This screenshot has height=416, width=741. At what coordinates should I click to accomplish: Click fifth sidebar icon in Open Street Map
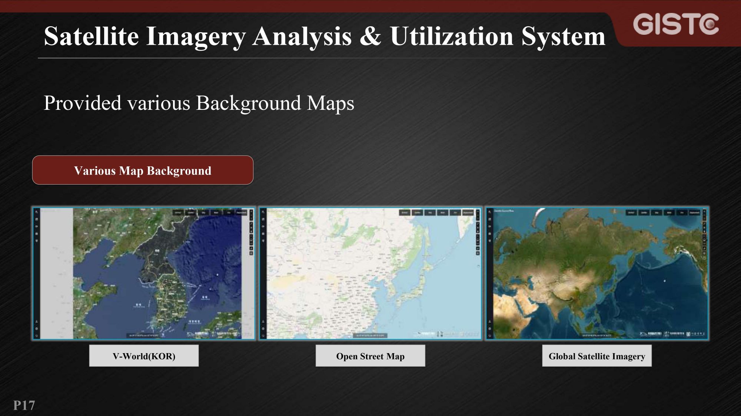click(x=263, y=241)
